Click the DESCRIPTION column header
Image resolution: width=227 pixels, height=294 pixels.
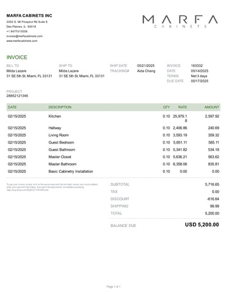tap(60, 107)
